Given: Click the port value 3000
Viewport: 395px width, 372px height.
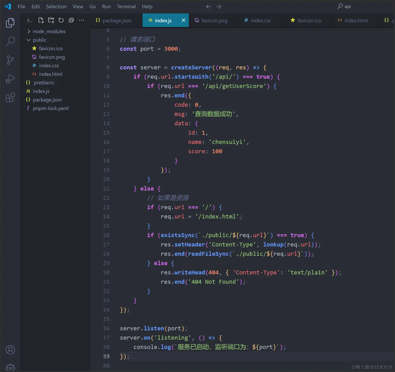Looking at the screenshot, I should tap(171, 49).
